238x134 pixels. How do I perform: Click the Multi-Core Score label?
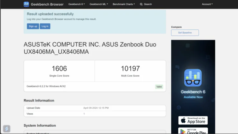(x=130, y=76)
